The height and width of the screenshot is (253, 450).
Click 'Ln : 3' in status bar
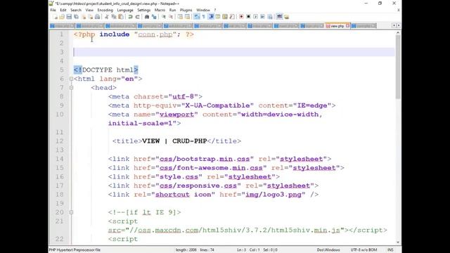[x=241, y=250]
